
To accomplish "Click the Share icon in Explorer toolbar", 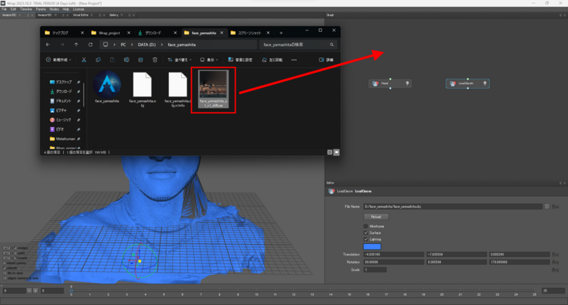I will coord(141,60).
